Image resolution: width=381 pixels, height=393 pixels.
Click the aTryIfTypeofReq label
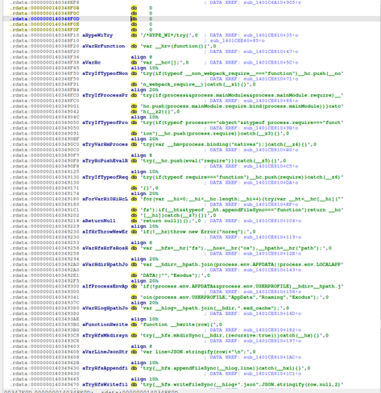point(105,177)
